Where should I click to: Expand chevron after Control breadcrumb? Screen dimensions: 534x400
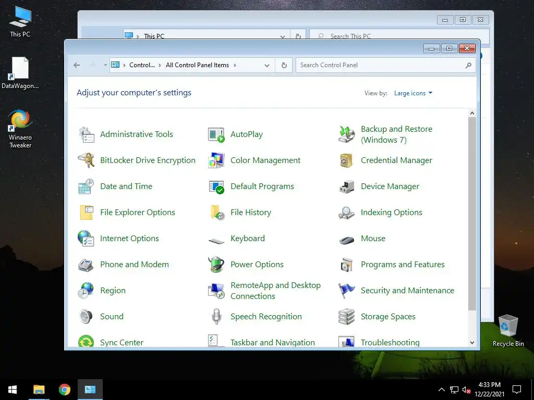160,65
